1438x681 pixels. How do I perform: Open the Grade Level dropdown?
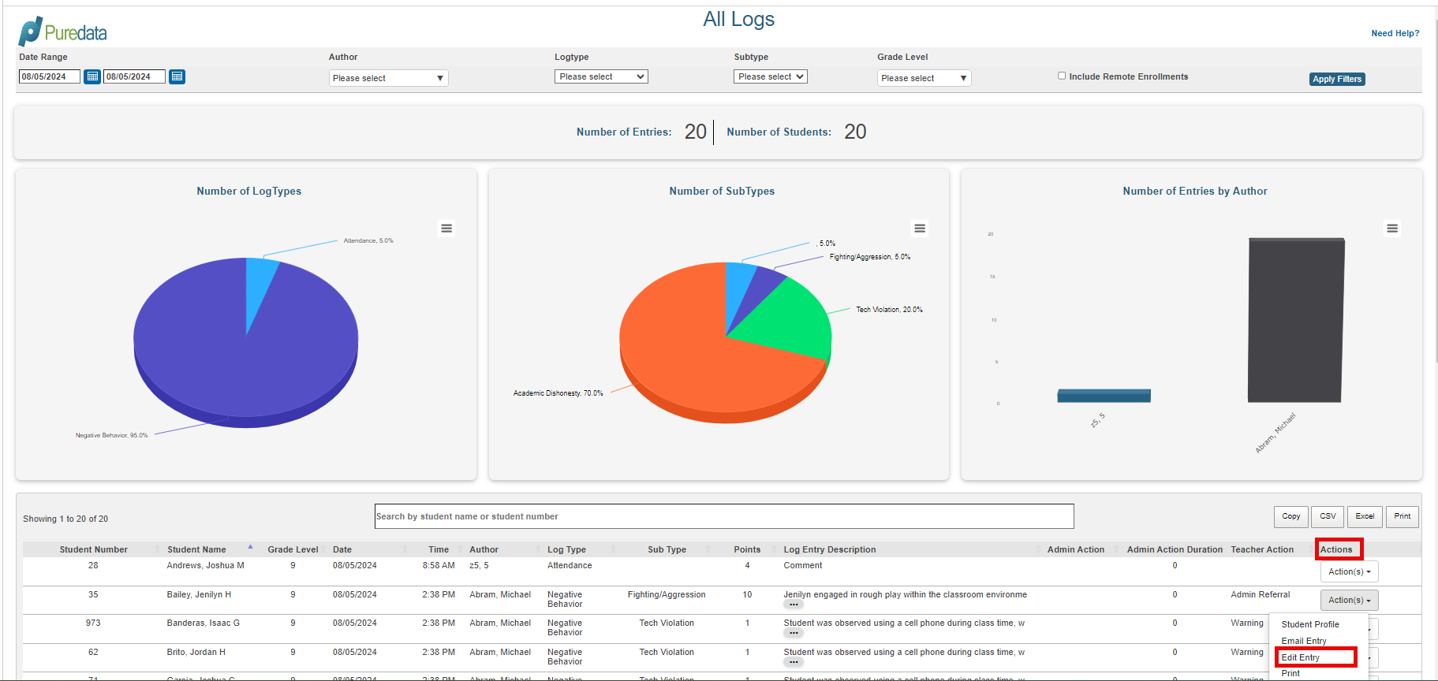[x=924, y=78]
